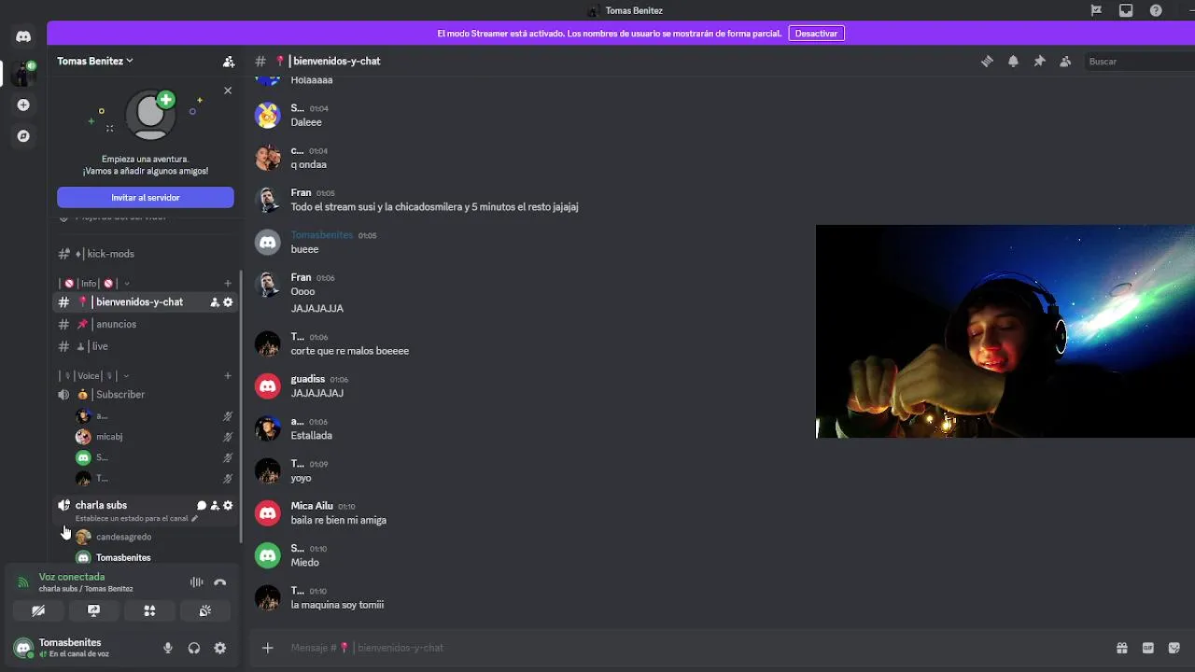Open charla subs channel settings gear
This screenshot has width=1195, height=672.
(228, 505)
